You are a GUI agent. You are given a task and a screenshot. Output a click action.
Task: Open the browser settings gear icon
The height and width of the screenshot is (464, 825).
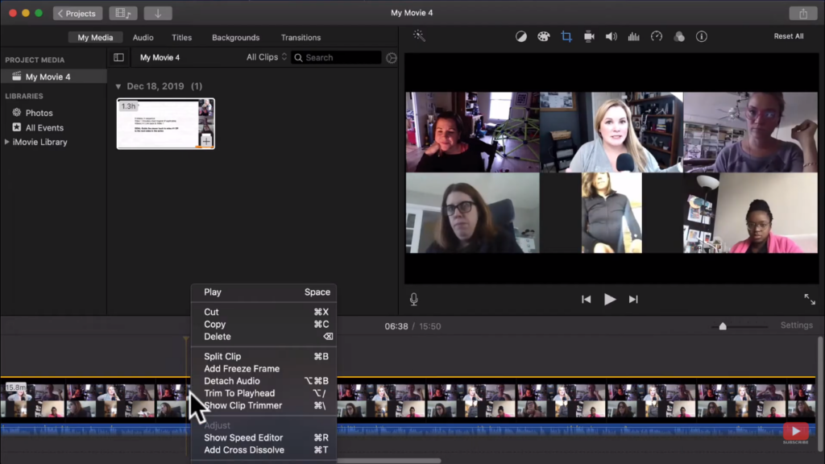(391, 58)
